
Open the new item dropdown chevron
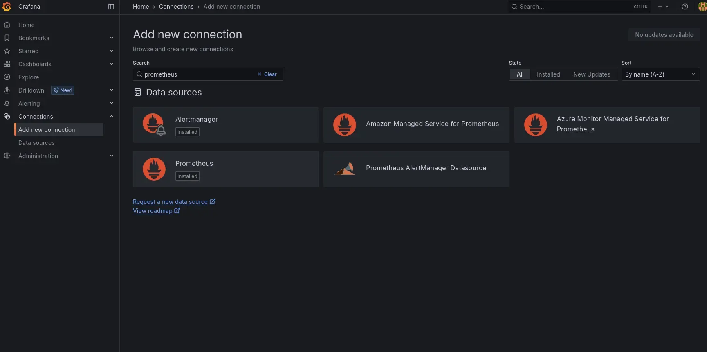click(667, 7)
